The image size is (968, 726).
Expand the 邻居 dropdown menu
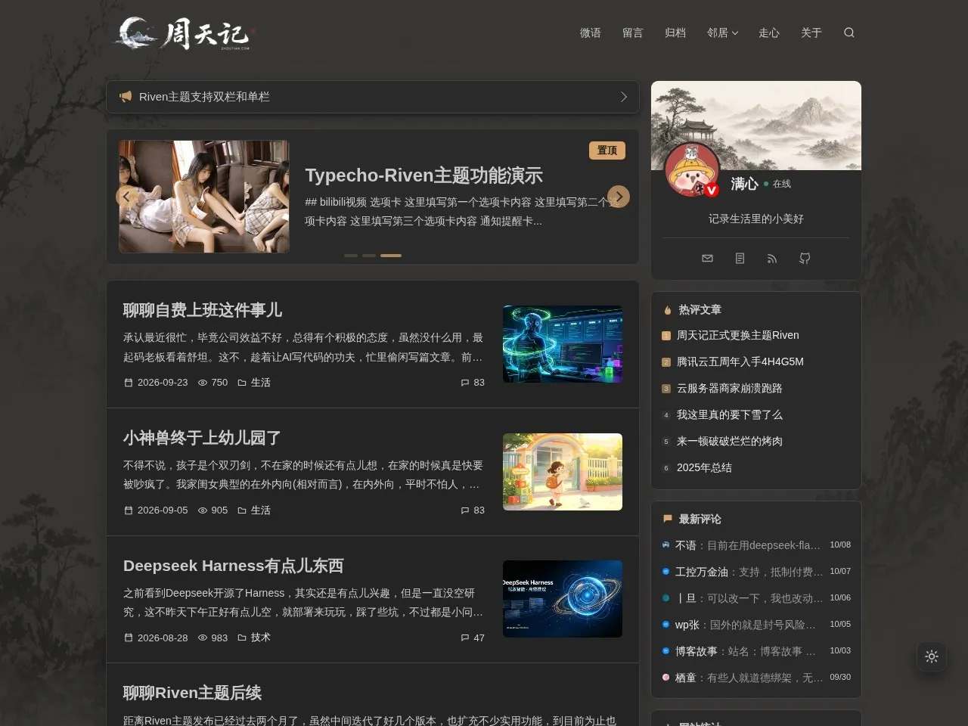point(722,33)
